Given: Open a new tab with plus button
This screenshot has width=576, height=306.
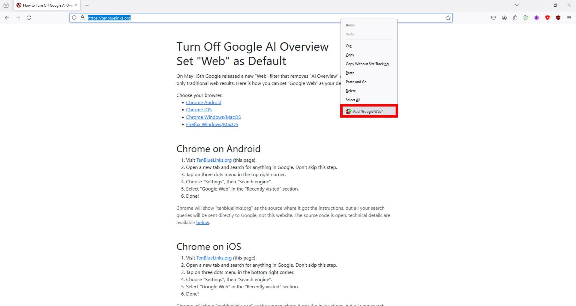Looking at the screenshot, I should click(87, 5).
